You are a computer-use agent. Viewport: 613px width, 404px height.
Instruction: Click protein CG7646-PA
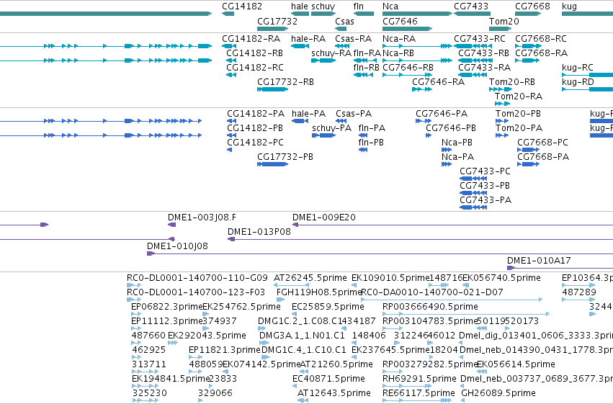(442, 114)
